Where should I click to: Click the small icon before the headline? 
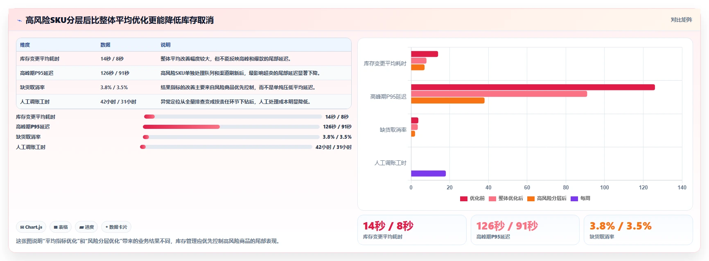(19, 20)
